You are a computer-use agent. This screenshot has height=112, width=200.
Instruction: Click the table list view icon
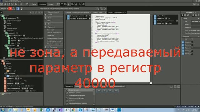(175, 86)
